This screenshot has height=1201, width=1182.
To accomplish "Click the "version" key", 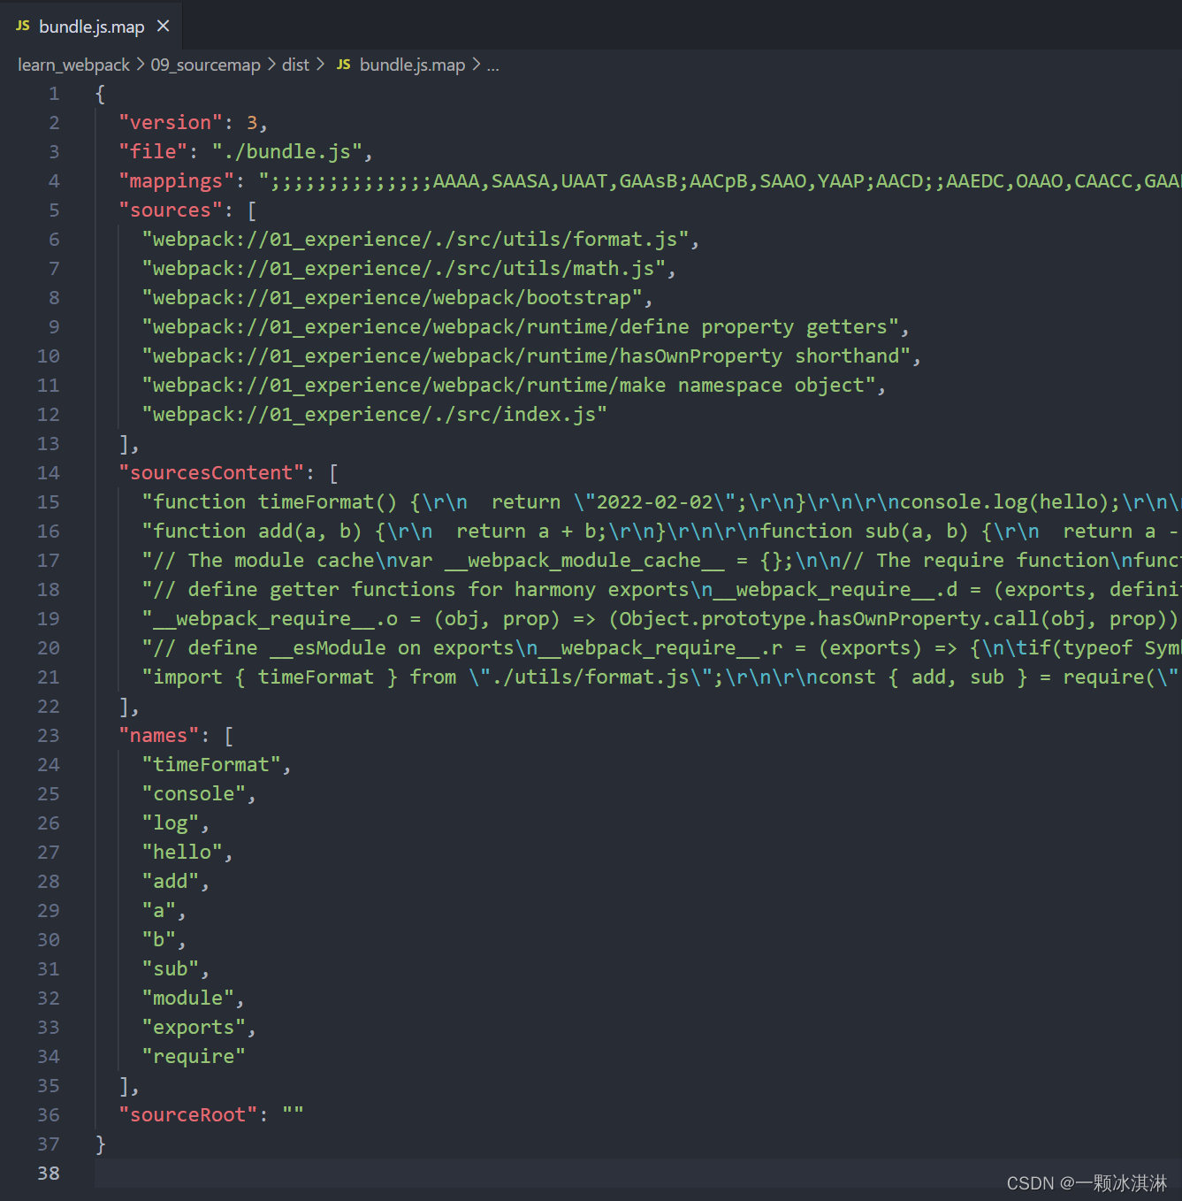I will point(171,123).
